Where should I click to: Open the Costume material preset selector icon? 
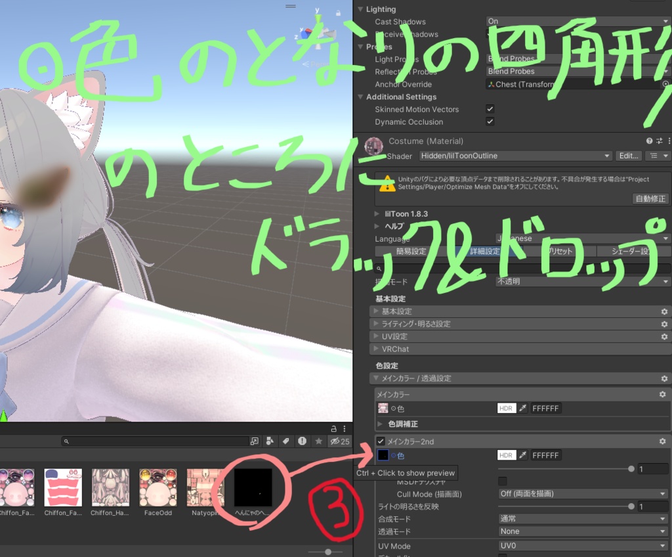point(659,141)
